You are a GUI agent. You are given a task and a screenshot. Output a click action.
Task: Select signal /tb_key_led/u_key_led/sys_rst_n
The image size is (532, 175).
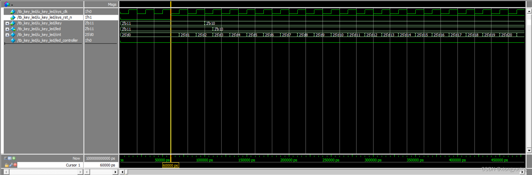tap(44, 18)
